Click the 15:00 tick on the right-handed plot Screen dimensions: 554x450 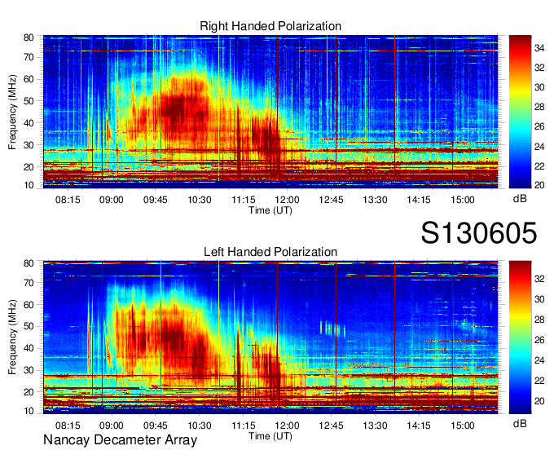(x=463, y=200)
